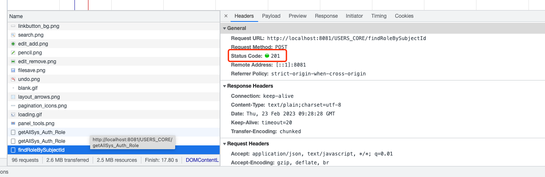View the Timing tab

pyautogui.click(x=379, y=16)
